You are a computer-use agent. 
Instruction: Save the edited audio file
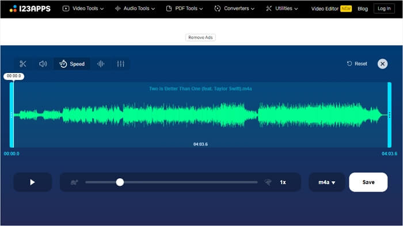click(x=368, y=182)
